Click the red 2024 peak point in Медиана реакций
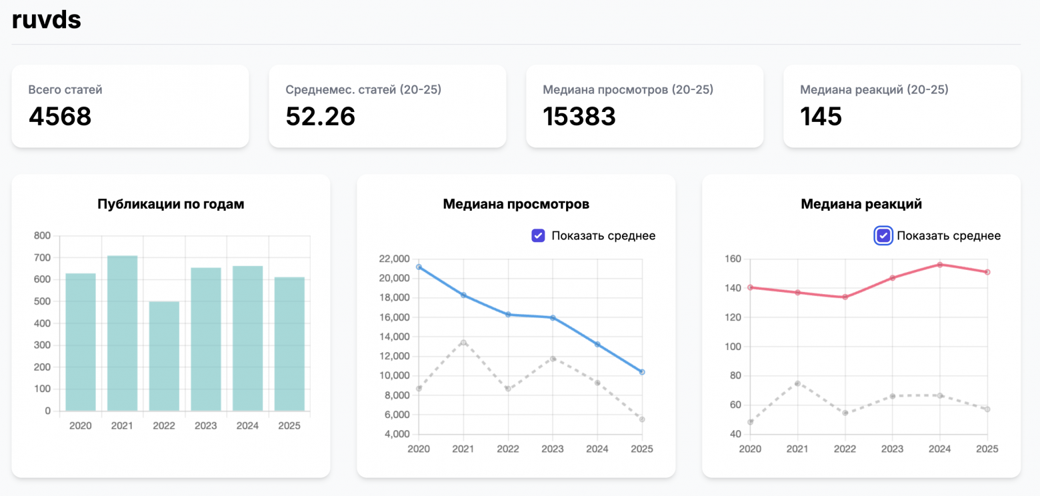Image resolution: width=1040 pixels, height=496 pixels. coord(940,265)
